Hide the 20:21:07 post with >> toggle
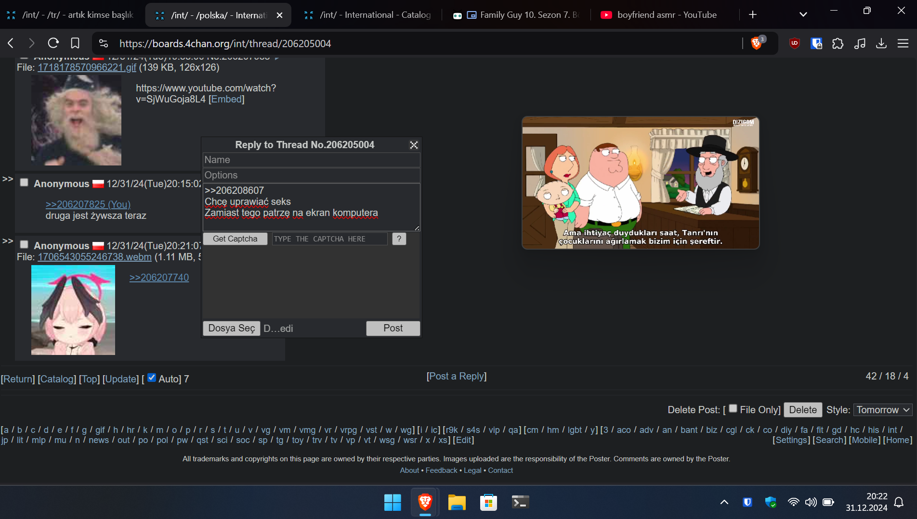 pos(8,241)
